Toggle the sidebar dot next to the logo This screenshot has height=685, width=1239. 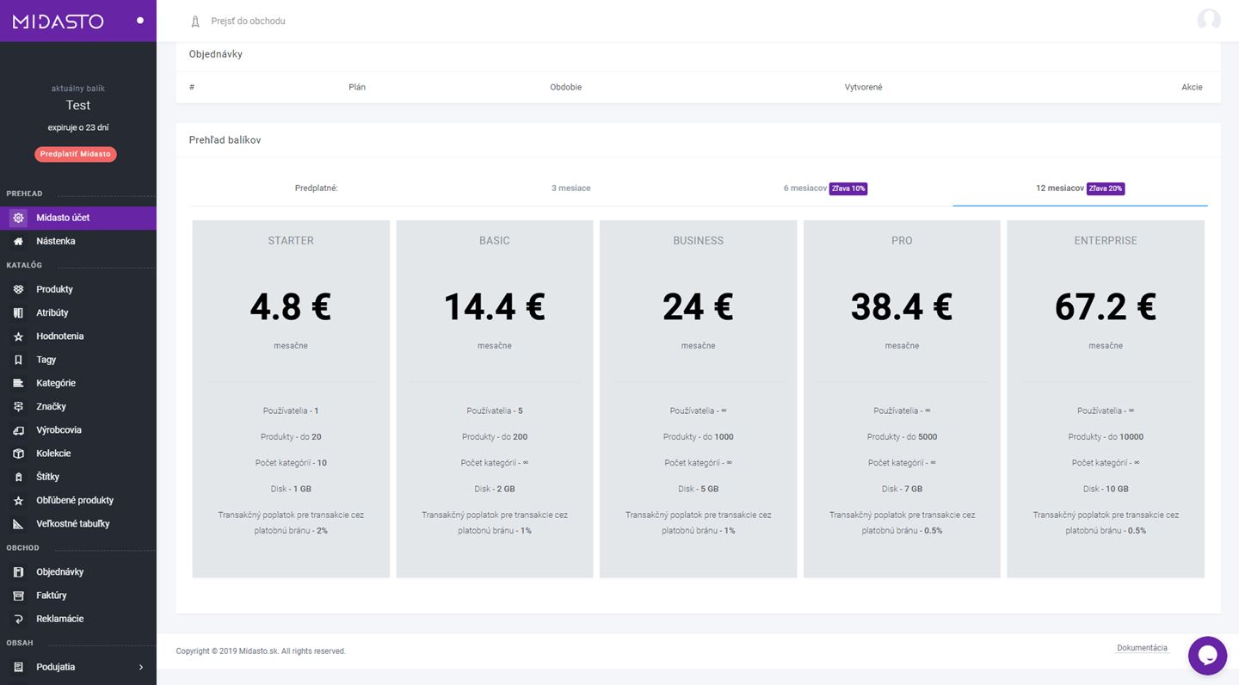point(140,20)
